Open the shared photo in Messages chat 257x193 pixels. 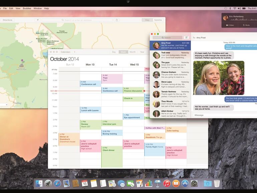pos(219,78)
